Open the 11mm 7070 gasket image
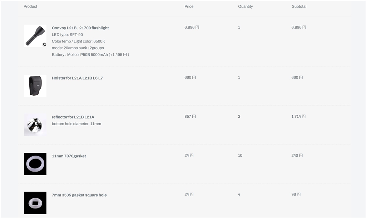Image resolution: width=366 pixels, height=218 pixels. click(35, 164)
